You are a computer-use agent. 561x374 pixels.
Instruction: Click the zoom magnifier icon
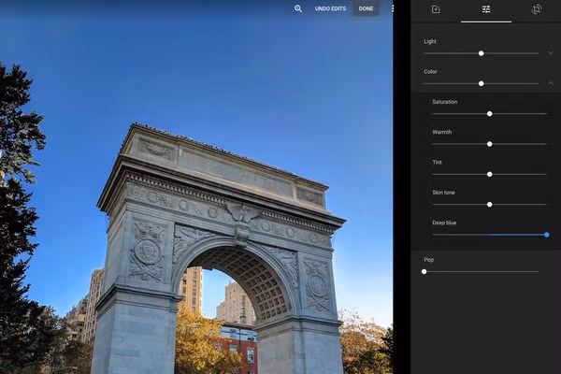click(x=298, y=8)
